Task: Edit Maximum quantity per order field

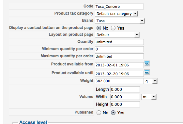Action: tap(119, 56)
